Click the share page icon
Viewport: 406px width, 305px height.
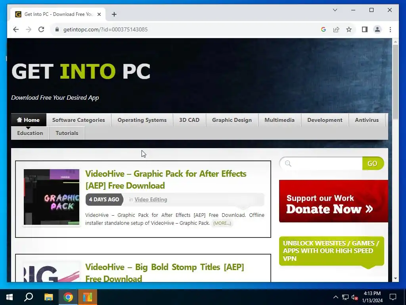(x=336, y=29)
